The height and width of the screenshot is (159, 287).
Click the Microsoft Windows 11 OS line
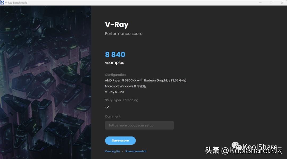[x=125, y=86]
